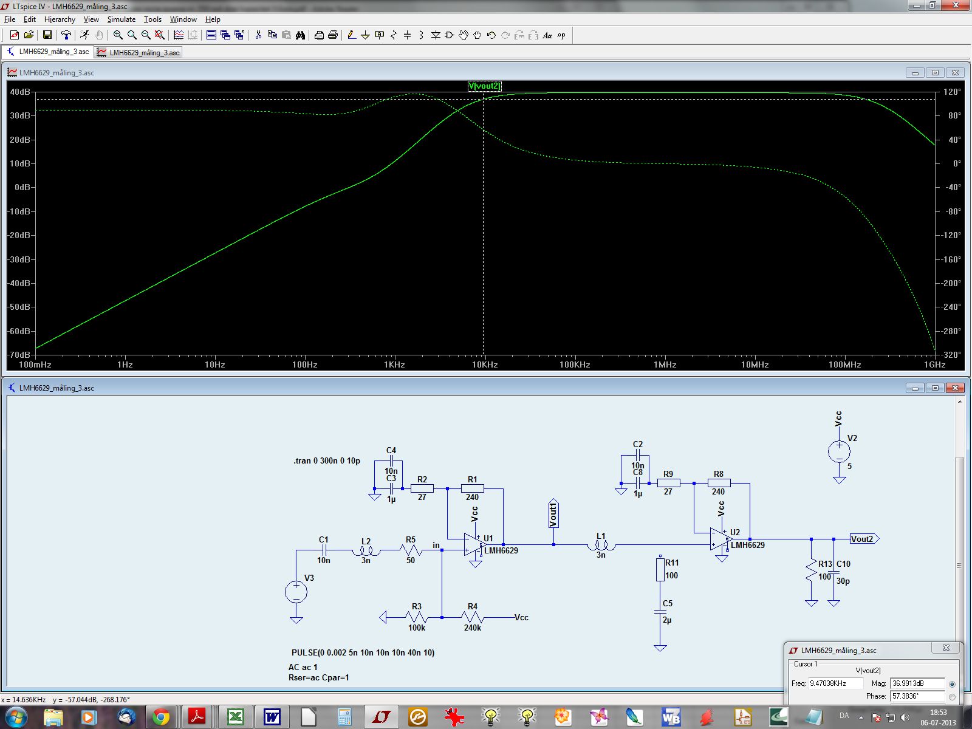Select the Label Net tool
The height and width of the screenshot is (729, 972).
(x=380, y=35)
